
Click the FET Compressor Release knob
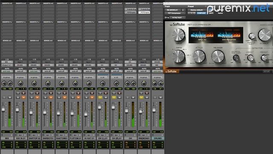coord(218,56)
